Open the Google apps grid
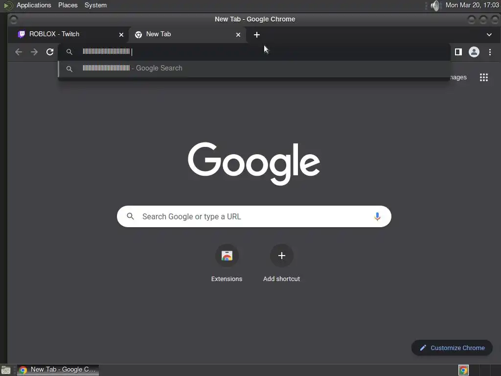 pyautogui.click(x=484, y=77)
